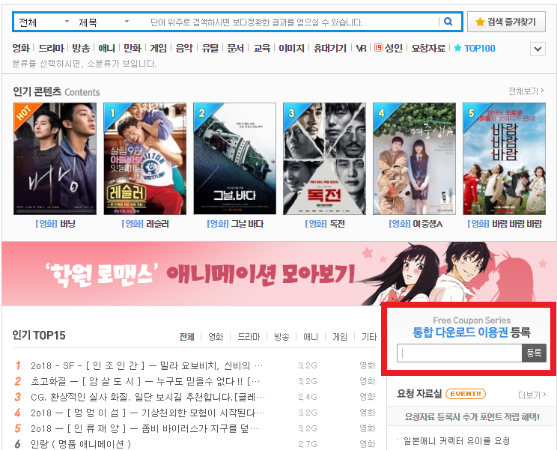Click the search magnifier icon
Image resolution: width=557 pixels, height=450 pixels.
(x=448, y=22)
